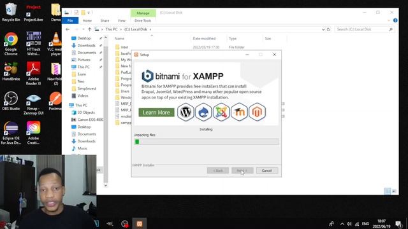Open the Recycle Bin desktop icon
The width and height of the screenshot is (408, 229).
(x=11, y=11)
